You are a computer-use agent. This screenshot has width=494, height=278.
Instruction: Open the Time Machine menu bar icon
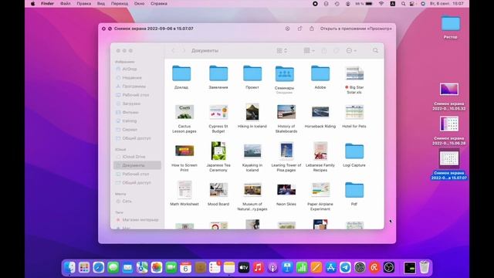coord(337,3)
